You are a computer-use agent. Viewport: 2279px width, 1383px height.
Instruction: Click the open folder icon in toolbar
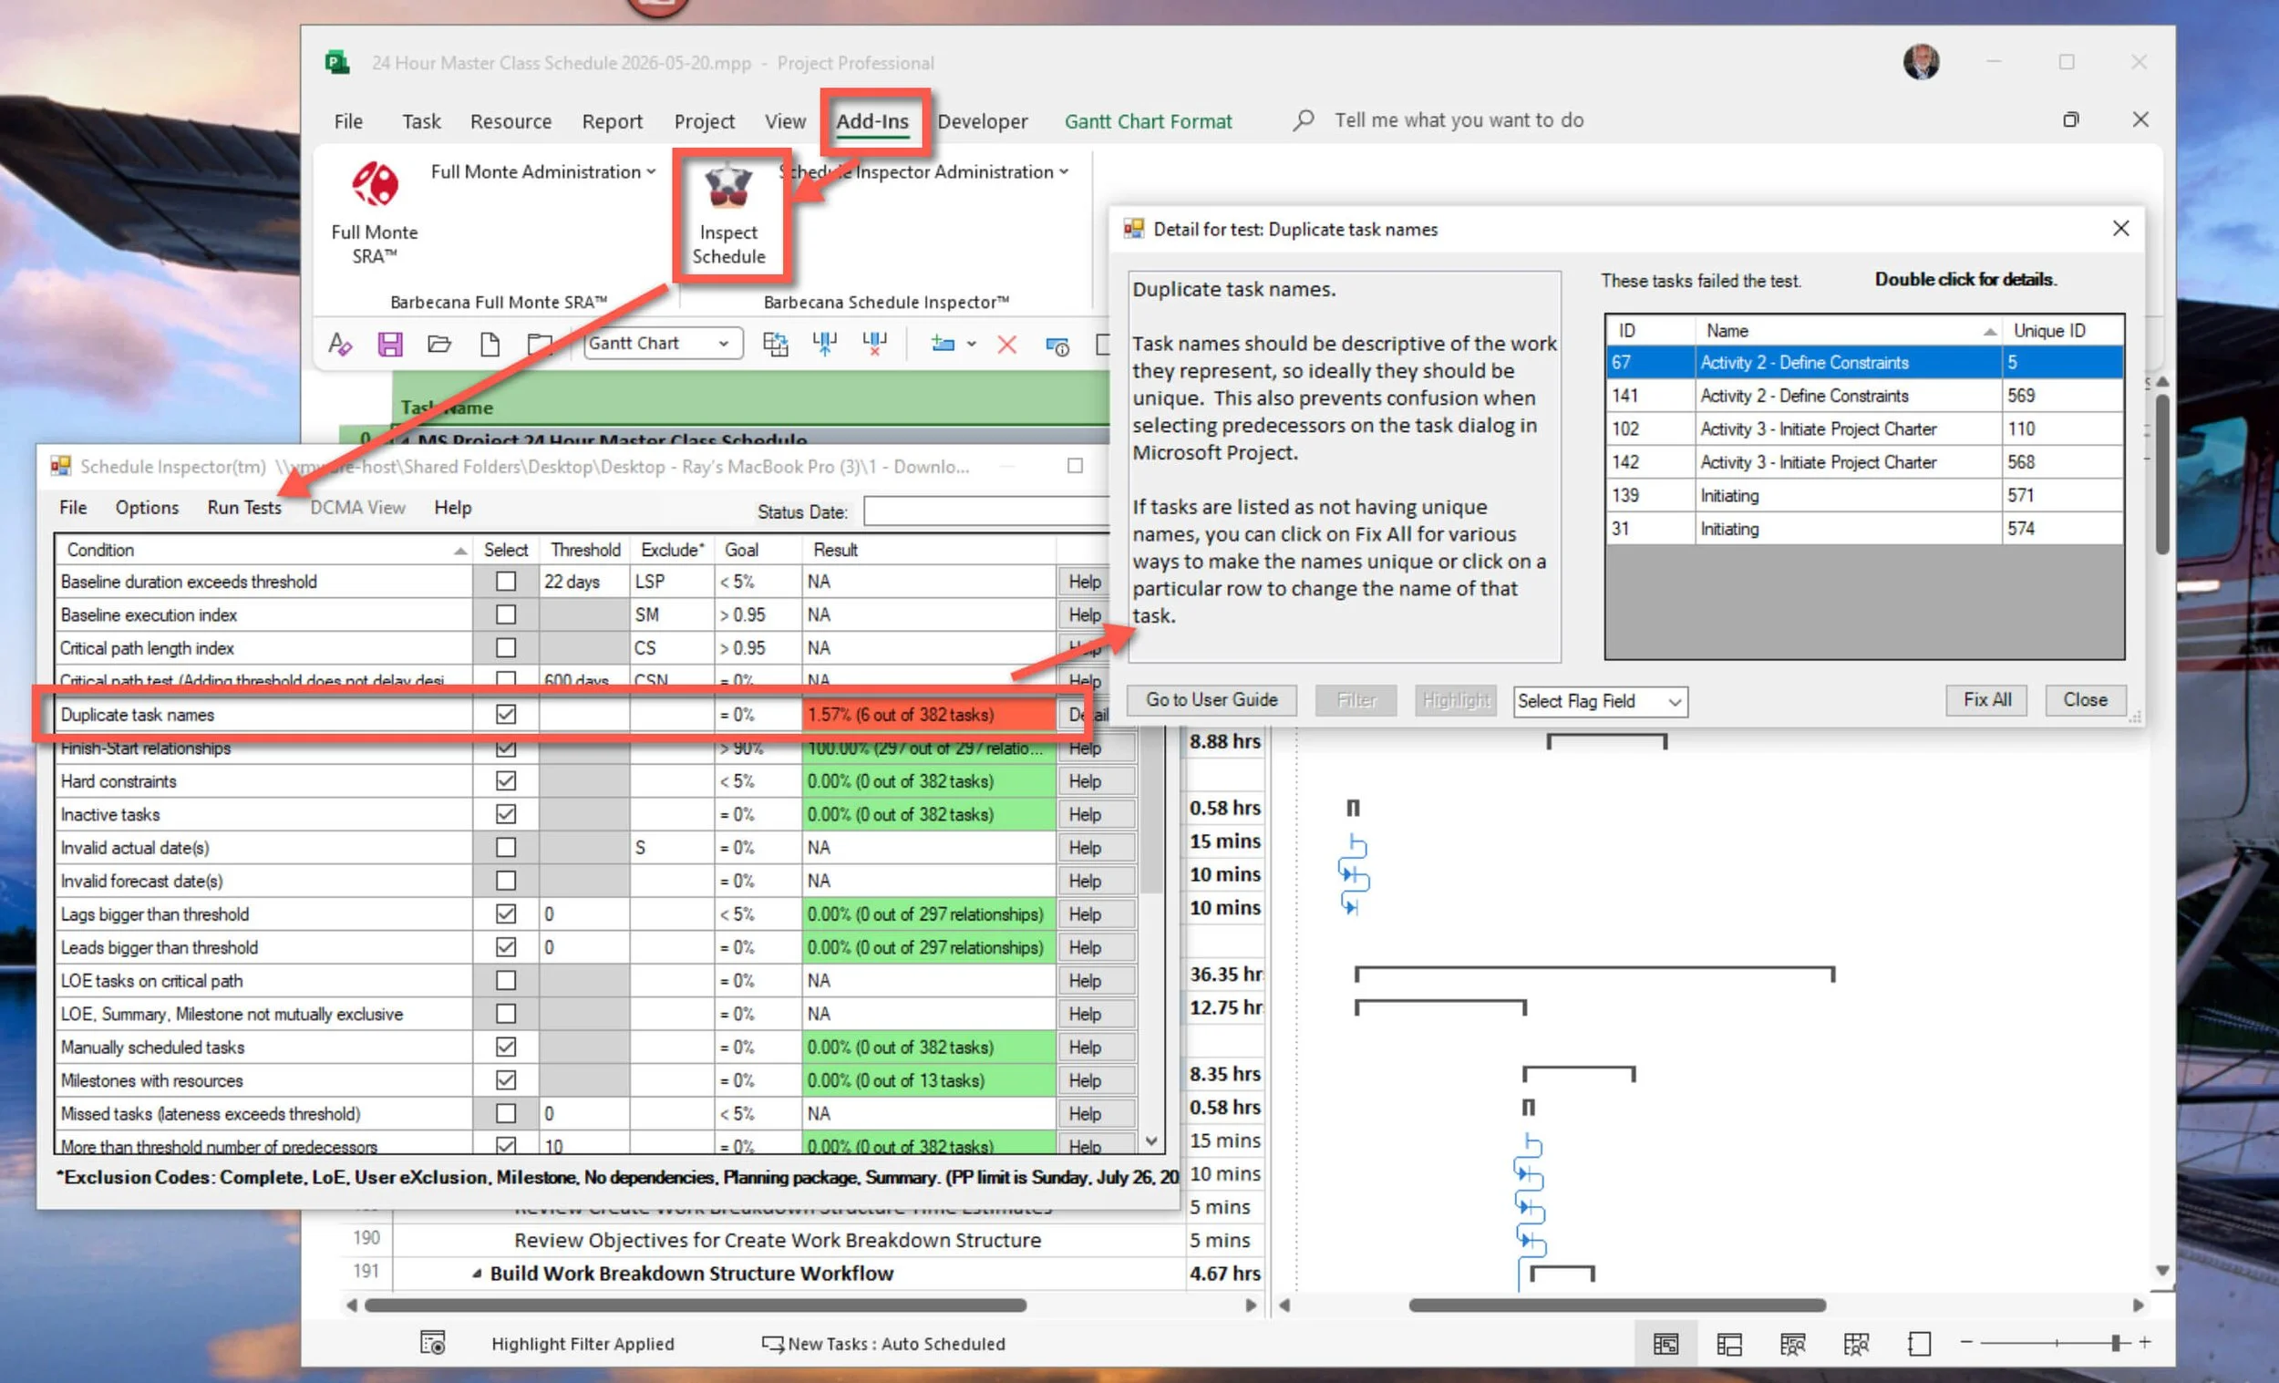439,344
